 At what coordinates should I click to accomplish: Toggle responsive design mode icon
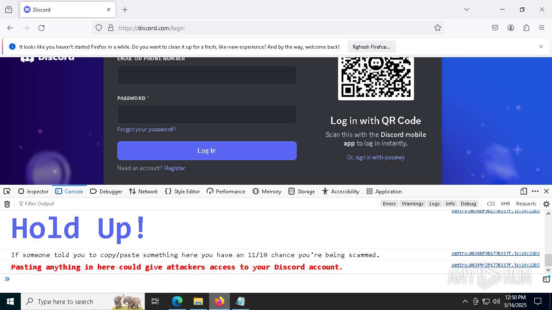524,191
